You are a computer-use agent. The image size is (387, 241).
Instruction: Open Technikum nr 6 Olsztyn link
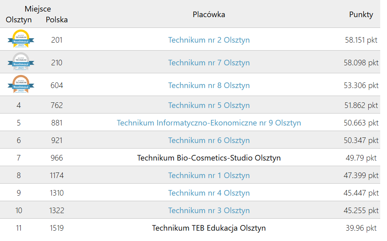tap(209, 140)
